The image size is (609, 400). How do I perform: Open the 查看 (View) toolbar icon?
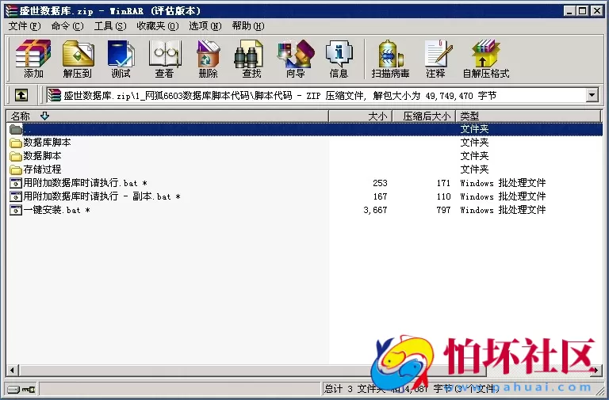click(x=164, y=58)
